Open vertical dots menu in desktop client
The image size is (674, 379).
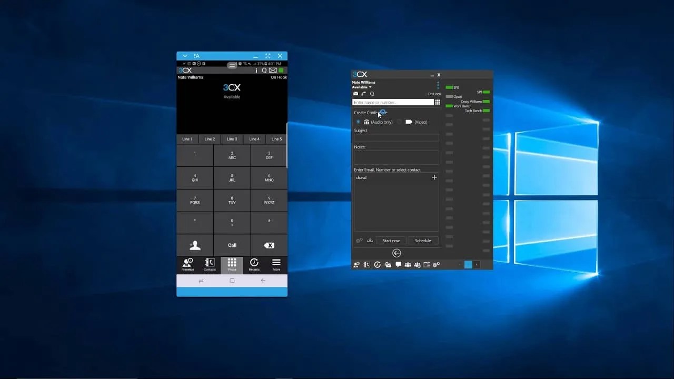[x=438, y=85]
